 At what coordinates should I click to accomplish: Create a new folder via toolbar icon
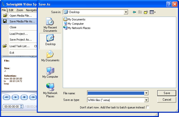tap(146, 12)
